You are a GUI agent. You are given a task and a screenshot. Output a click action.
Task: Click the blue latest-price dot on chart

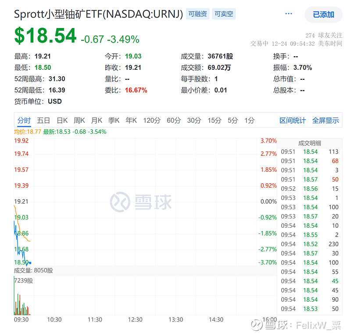coord(30,263)
